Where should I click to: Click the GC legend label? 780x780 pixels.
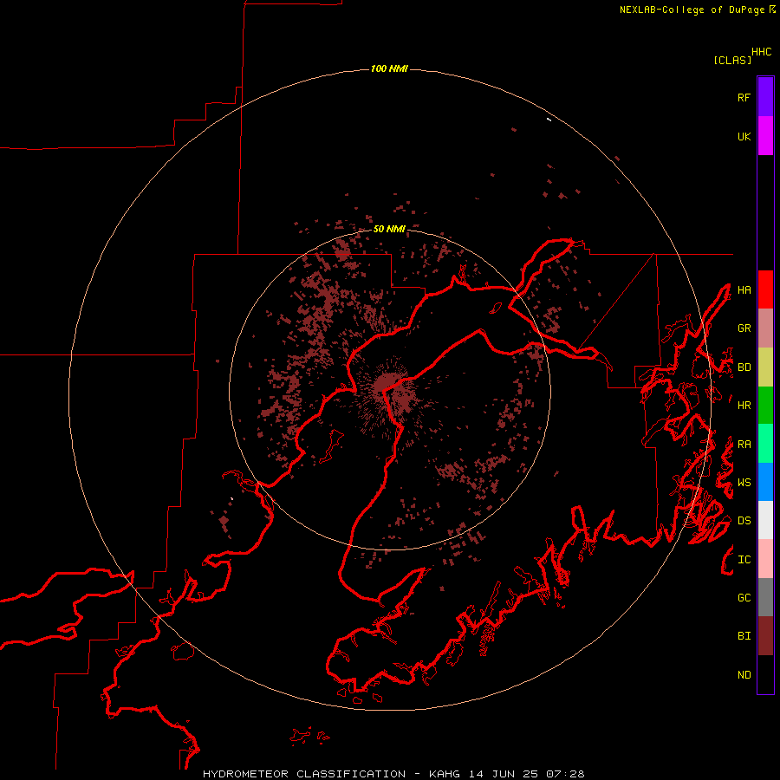744,598
